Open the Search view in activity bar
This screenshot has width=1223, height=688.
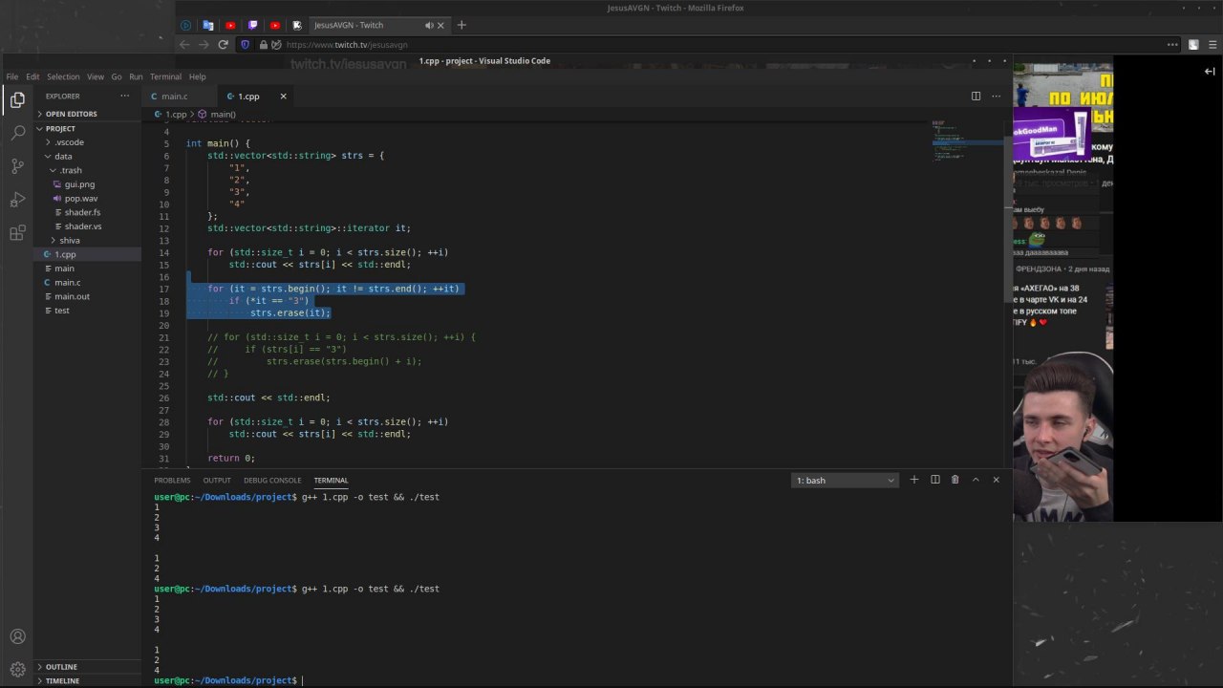coord(17,133)
